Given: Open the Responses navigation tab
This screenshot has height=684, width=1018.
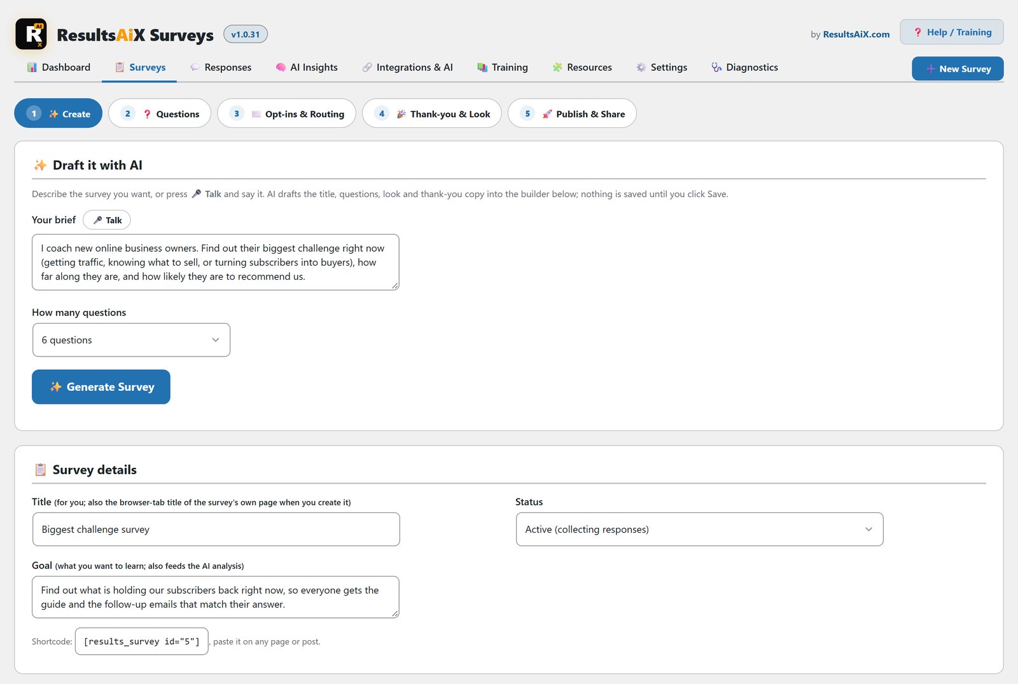Looking at the screenshot, I should [x=221, y=67].
